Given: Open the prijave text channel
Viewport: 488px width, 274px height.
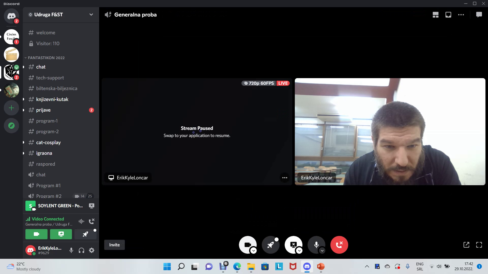Looking at the screenshot, I should [x=43, y=110].
